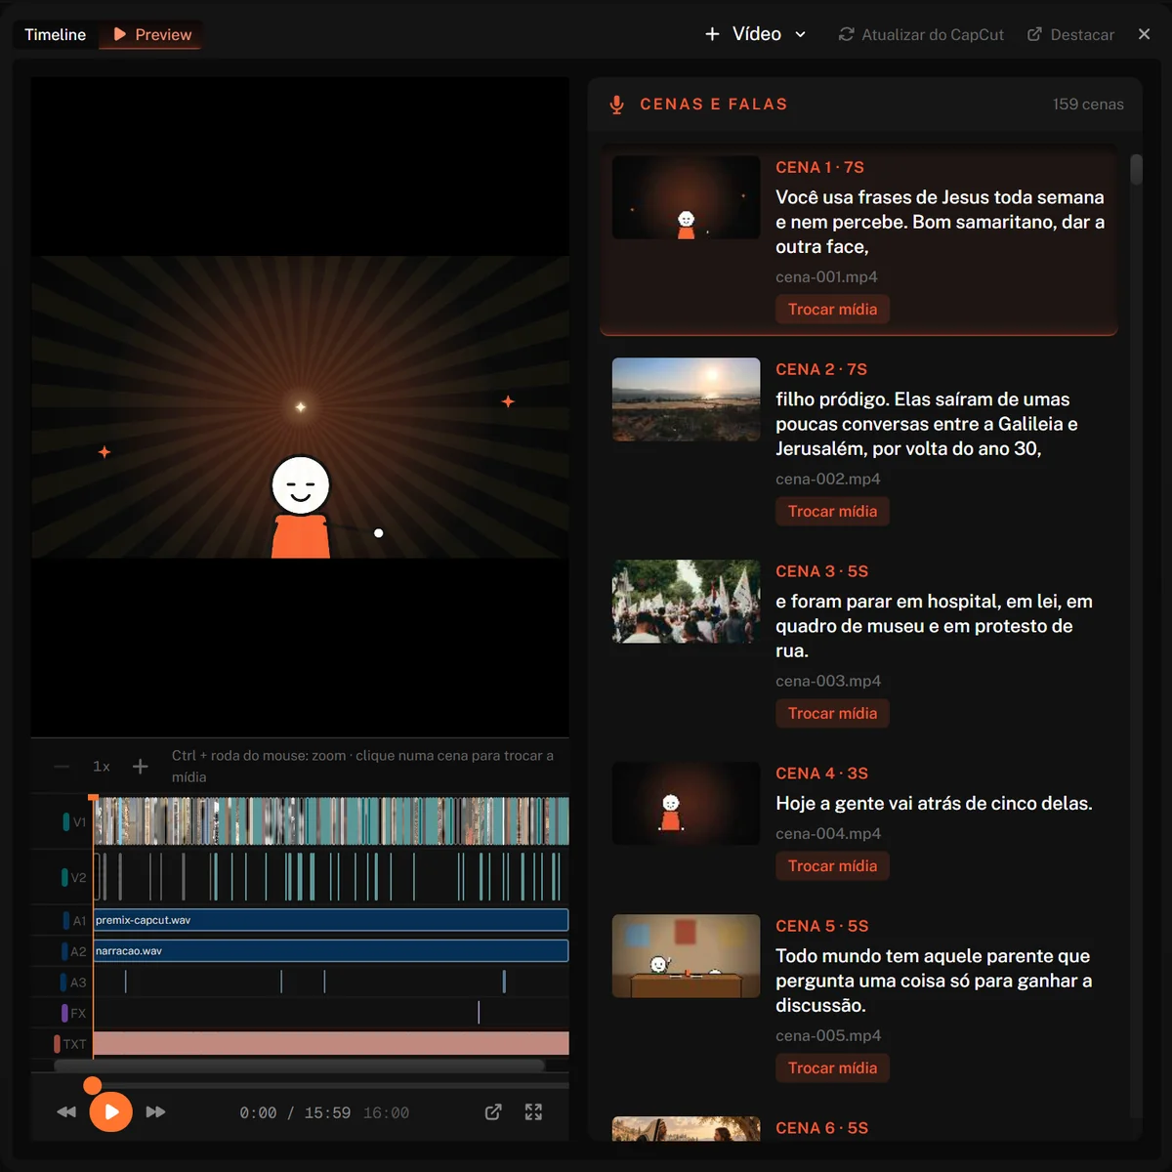Click the Destacar pop-out button
This screenshot has height=1172, width=1172.
tap(1070, 34)
